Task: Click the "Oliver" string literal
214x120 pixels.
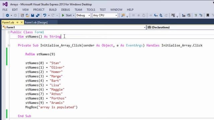Action: [x=57, y=67]
